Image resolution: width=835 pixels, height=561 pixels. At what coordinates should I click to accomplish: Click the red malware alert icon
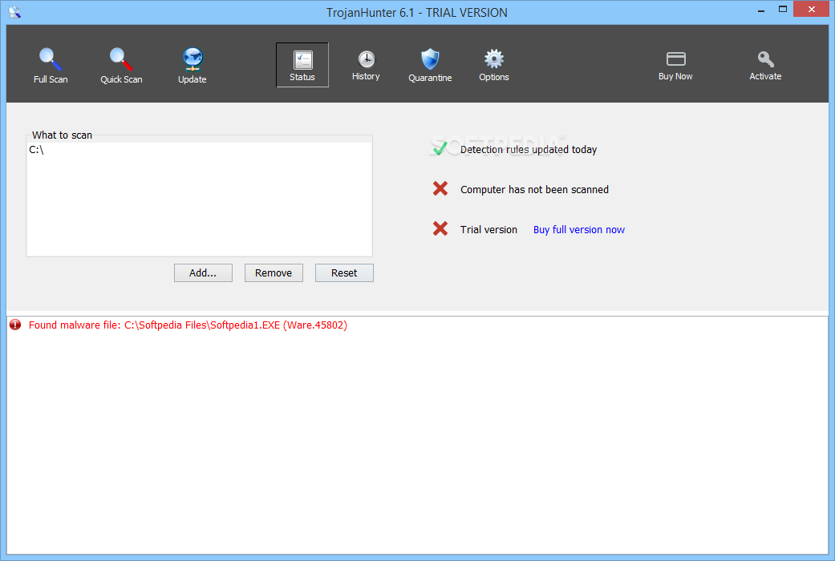coord(15,325)
